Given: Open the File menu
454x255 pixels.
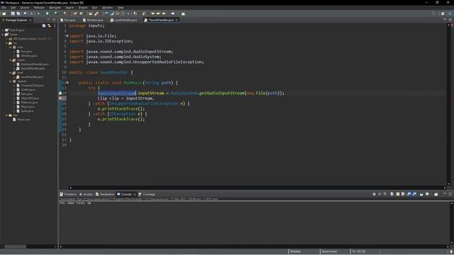Looking at the screenshot, I should click(x=4, y=8).
